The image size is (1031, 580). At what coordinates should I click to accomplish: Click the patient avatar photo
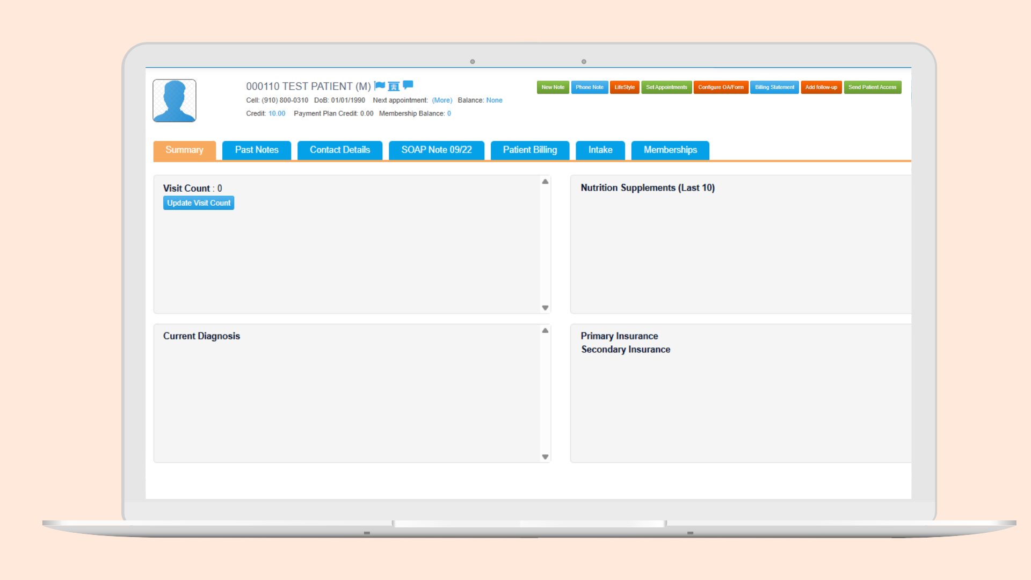pyautogui.click(x=175, y=101)
